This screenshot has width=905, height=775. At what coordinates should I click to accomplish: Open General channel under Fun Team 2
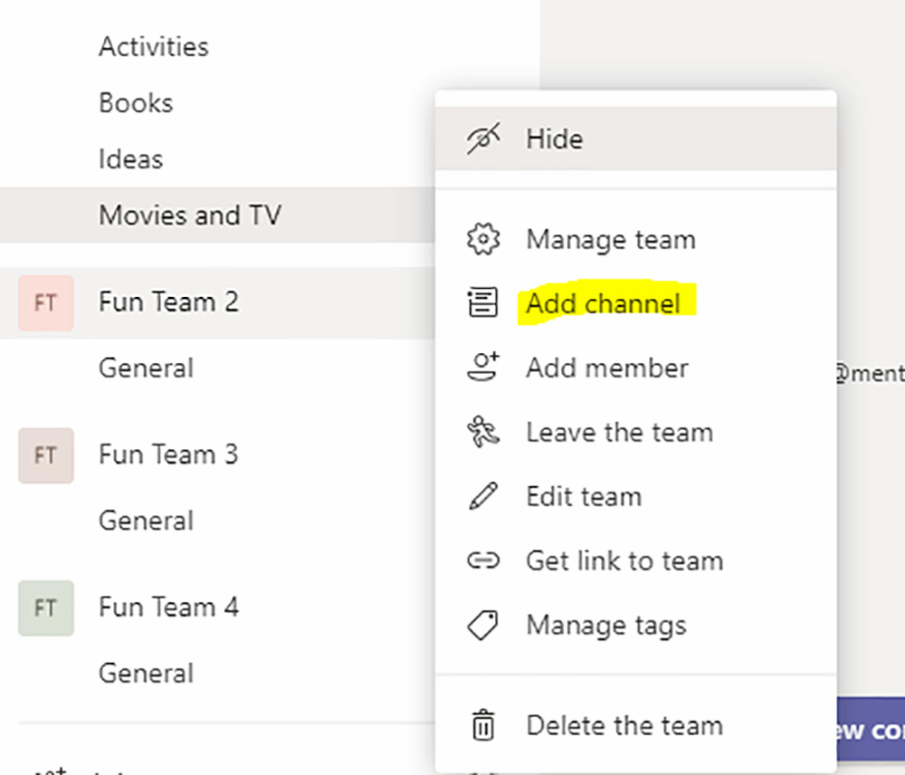coord(146,368)
